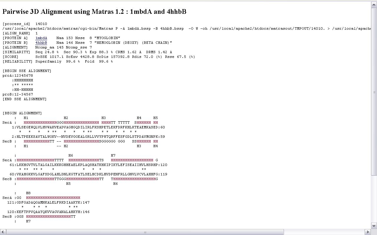Click the "DRMS 1.42 A" value
The image size is (377, 235).
159,52
